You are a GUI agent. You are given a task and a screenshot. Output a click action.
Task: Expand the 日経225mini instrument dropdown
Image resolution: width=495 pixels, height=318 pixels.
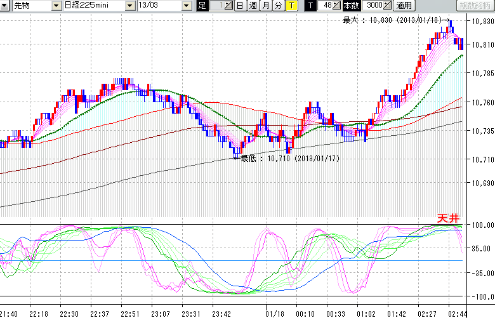pos(130,6)
